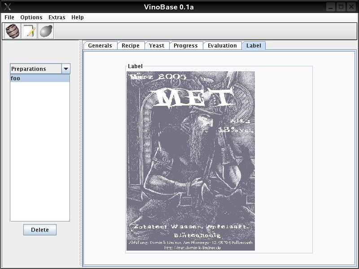Click the wooden barrel toolbar icon
Image resolution: width=359 pixels, height=269 pixels.
[x=13, y=31]
